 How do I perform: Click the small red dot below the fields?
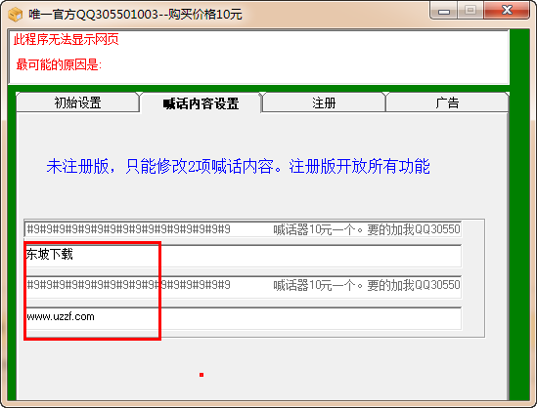point(201,375)
